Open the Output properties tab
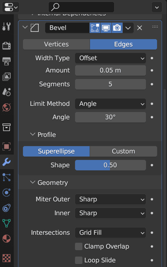Screen dimensions: 167x267 click(7, 61)
